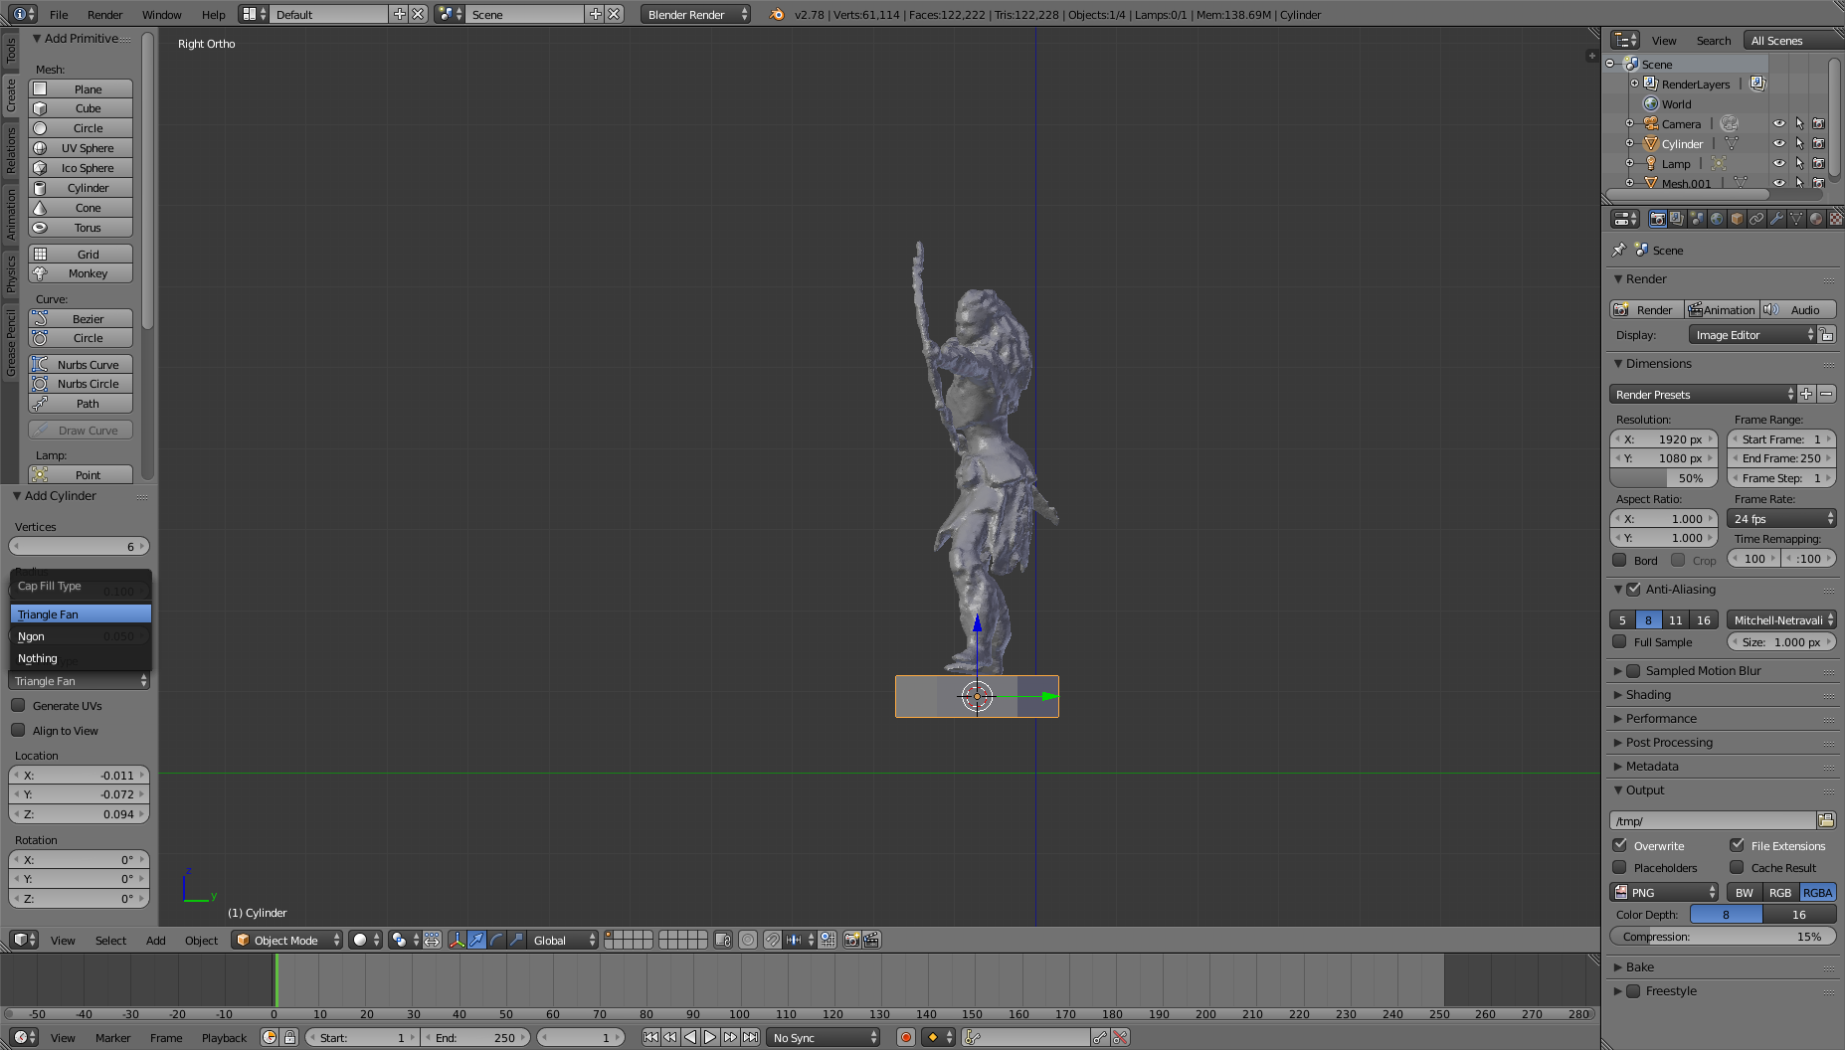Viewport: 1845px width, 1050px height.
Task: Choose Ngon cap fill type
Action: 81,636
